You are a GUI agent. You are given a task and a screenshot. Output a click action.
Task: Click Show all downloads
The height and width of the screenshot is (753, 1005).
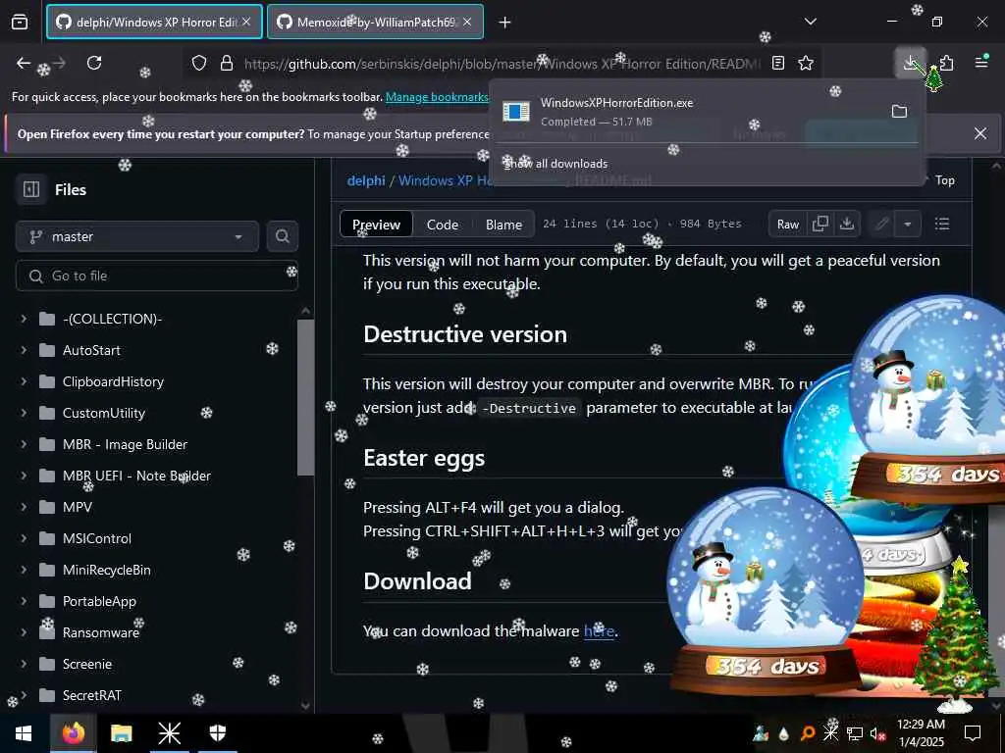tap(555, 164)
